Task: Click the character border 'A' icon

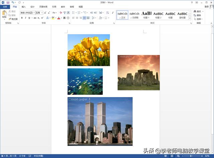Action: click(x=68, y=13)
